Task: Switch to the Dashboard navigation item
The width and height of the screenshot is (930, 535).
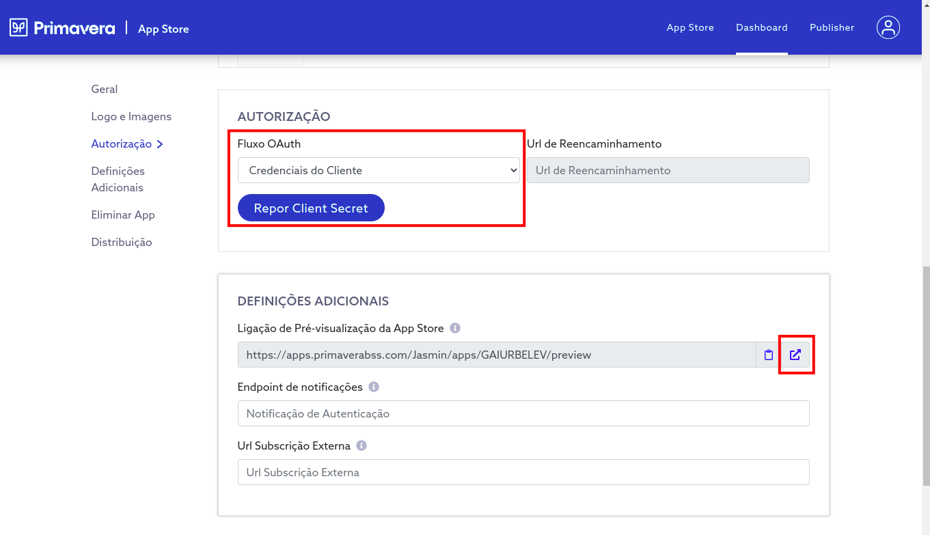Action: click(x=761, y=27)
